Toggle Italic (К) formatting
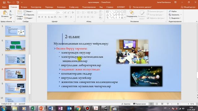Image resolution: width=198 pixels, height=111 pixels. [x=42, y=17]
